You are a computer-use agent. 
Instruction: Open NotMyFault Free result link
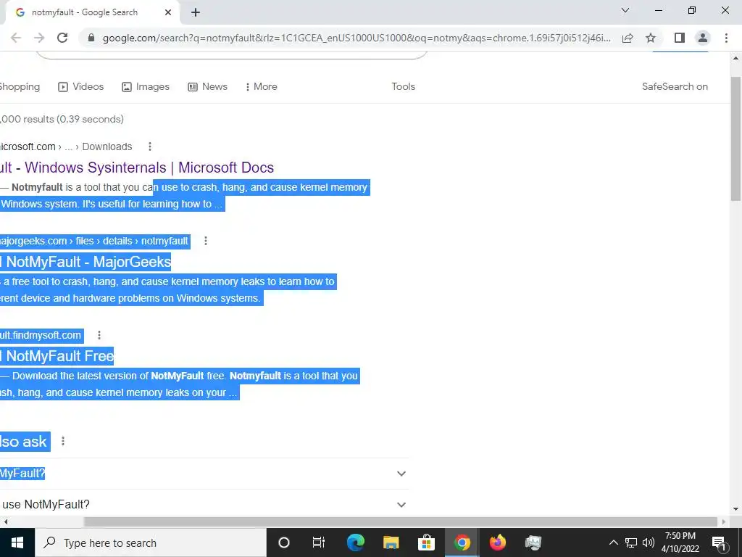point(57,356)
